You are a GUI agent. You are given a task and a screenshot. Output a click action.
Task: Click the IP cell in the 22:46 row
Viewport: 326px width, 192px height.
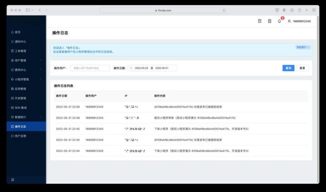[131, 118]
